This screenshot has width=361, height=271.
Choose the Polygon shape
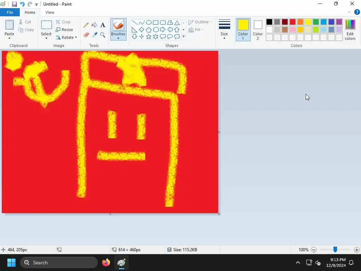170,22
